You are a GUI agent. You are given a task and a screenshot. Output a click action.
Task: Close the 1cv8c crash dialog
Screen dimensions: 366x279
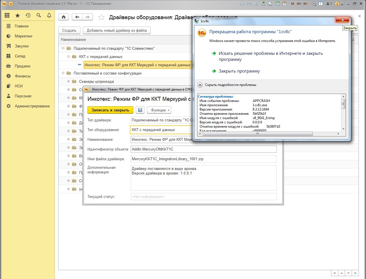click(x=342, y=20)
